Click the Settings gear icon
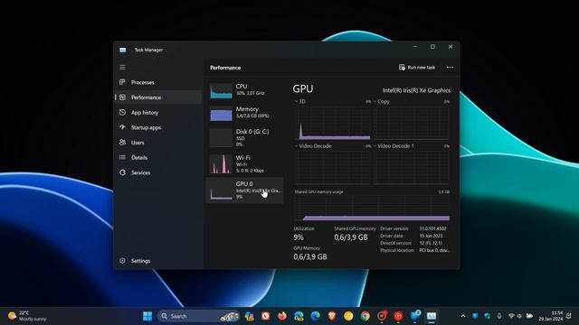579x325 pixels. pyautogui.click(x=122, y=261)
